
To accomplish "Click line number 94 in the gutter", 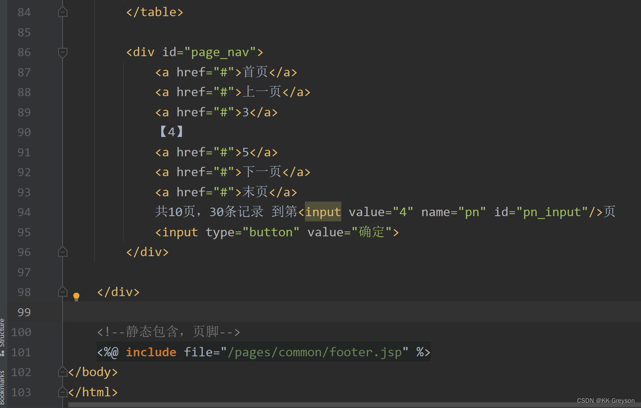I will [x=24, y=212].
